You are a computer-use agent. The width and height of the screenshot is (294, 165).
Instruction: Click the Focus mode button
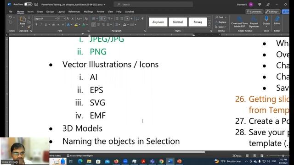(x=237, y=156)
